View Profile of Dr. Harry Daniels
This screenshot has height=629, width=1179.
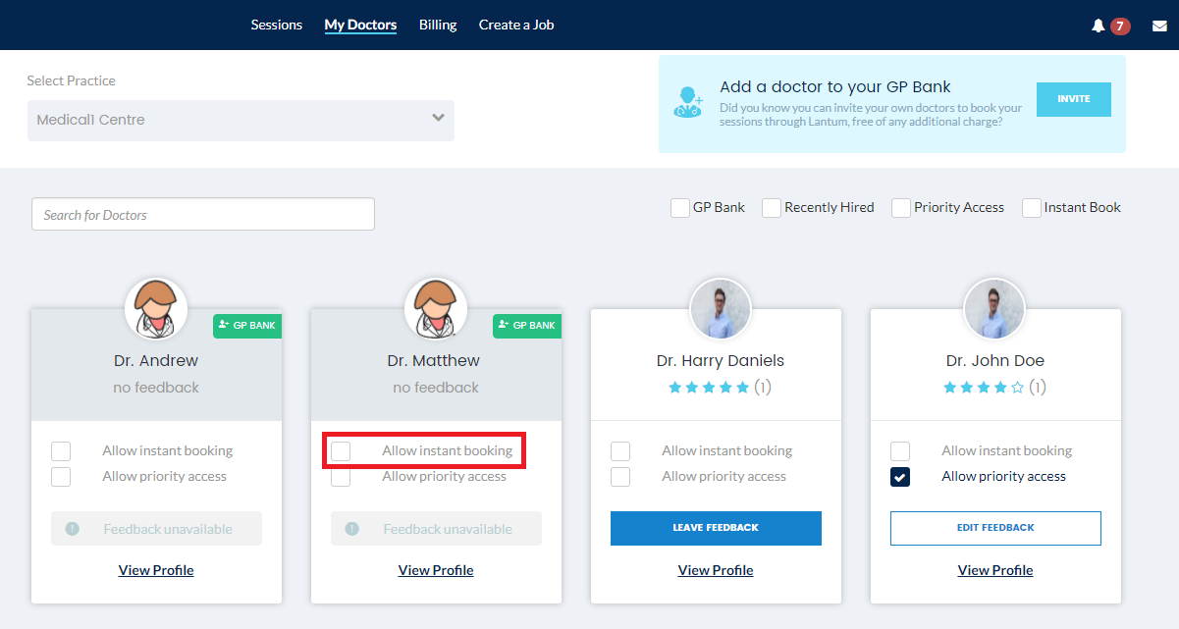click(x=716, y=570)
